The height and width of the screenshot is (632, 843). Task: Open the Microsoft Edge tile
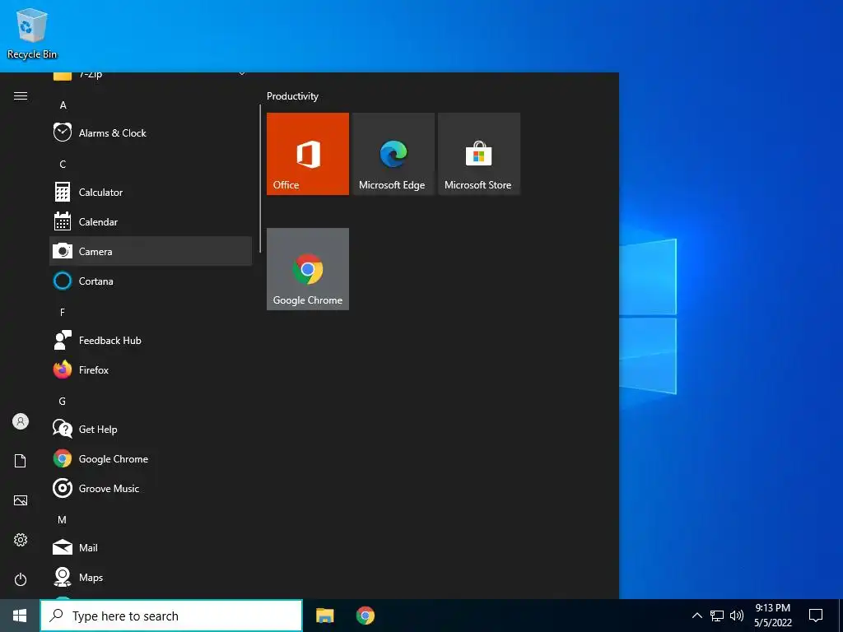coord(393,154)
